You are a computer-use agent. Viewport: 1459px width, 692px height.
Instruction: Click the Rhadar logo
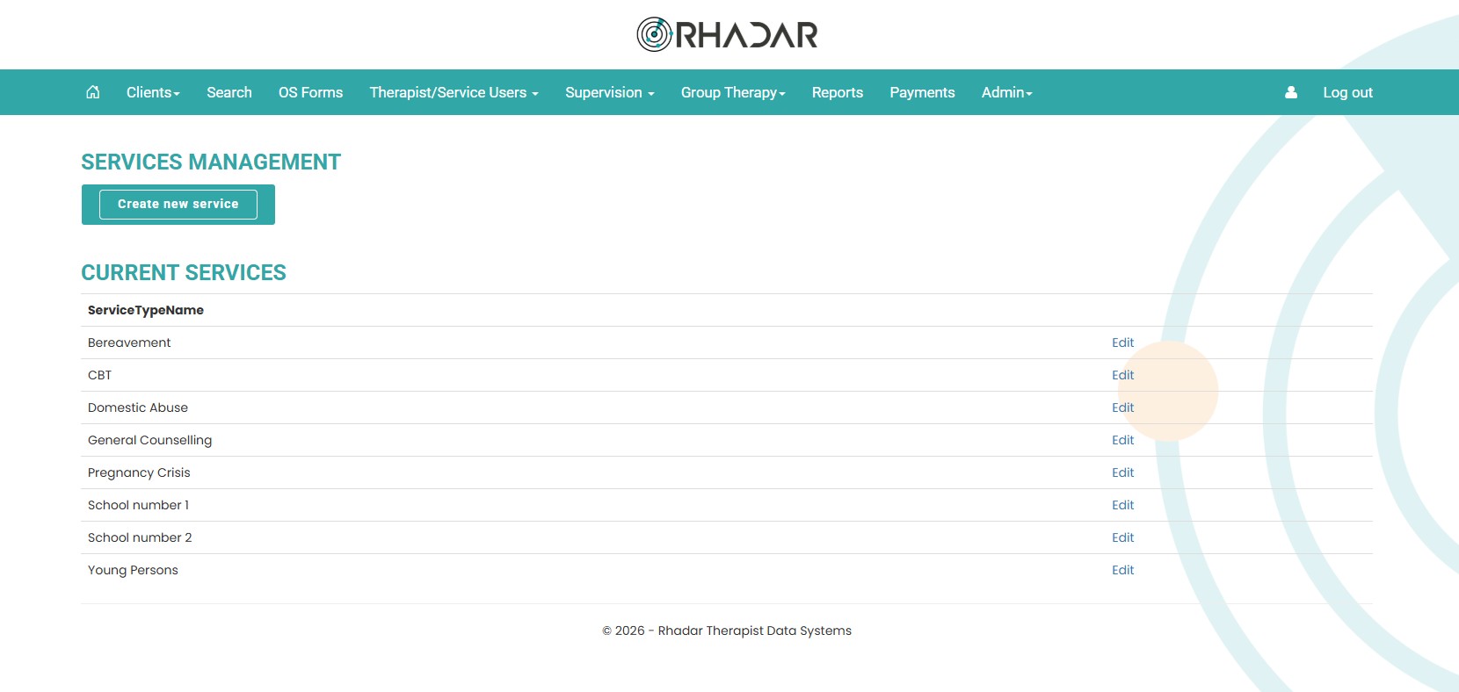click(728, 34)
